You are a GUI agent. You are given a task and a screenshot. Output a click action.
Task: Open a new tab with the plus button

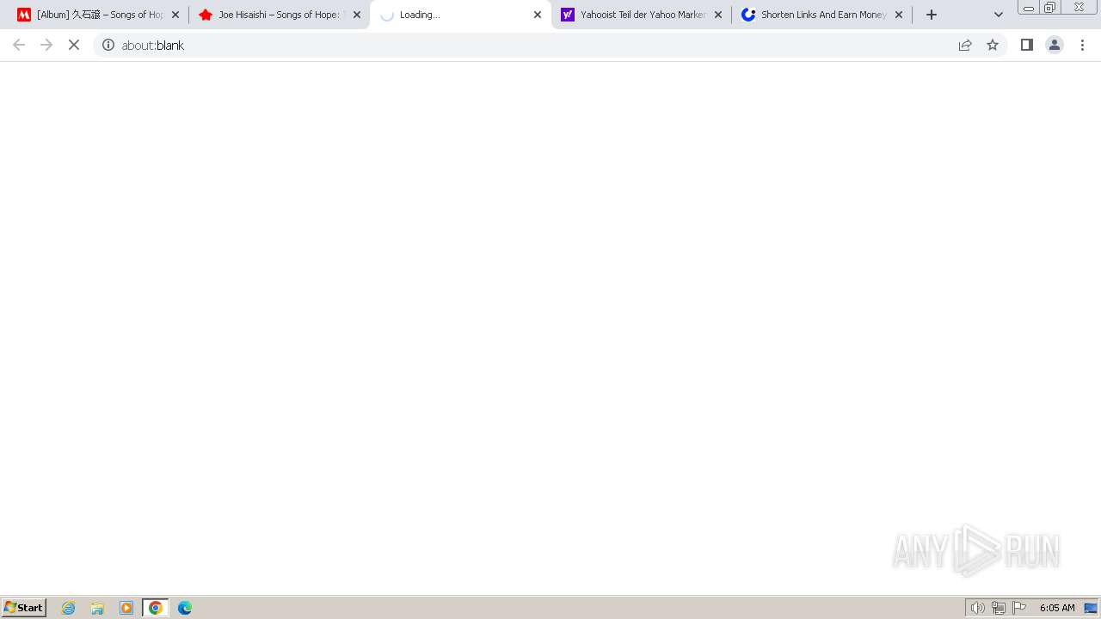coord(931,15)
